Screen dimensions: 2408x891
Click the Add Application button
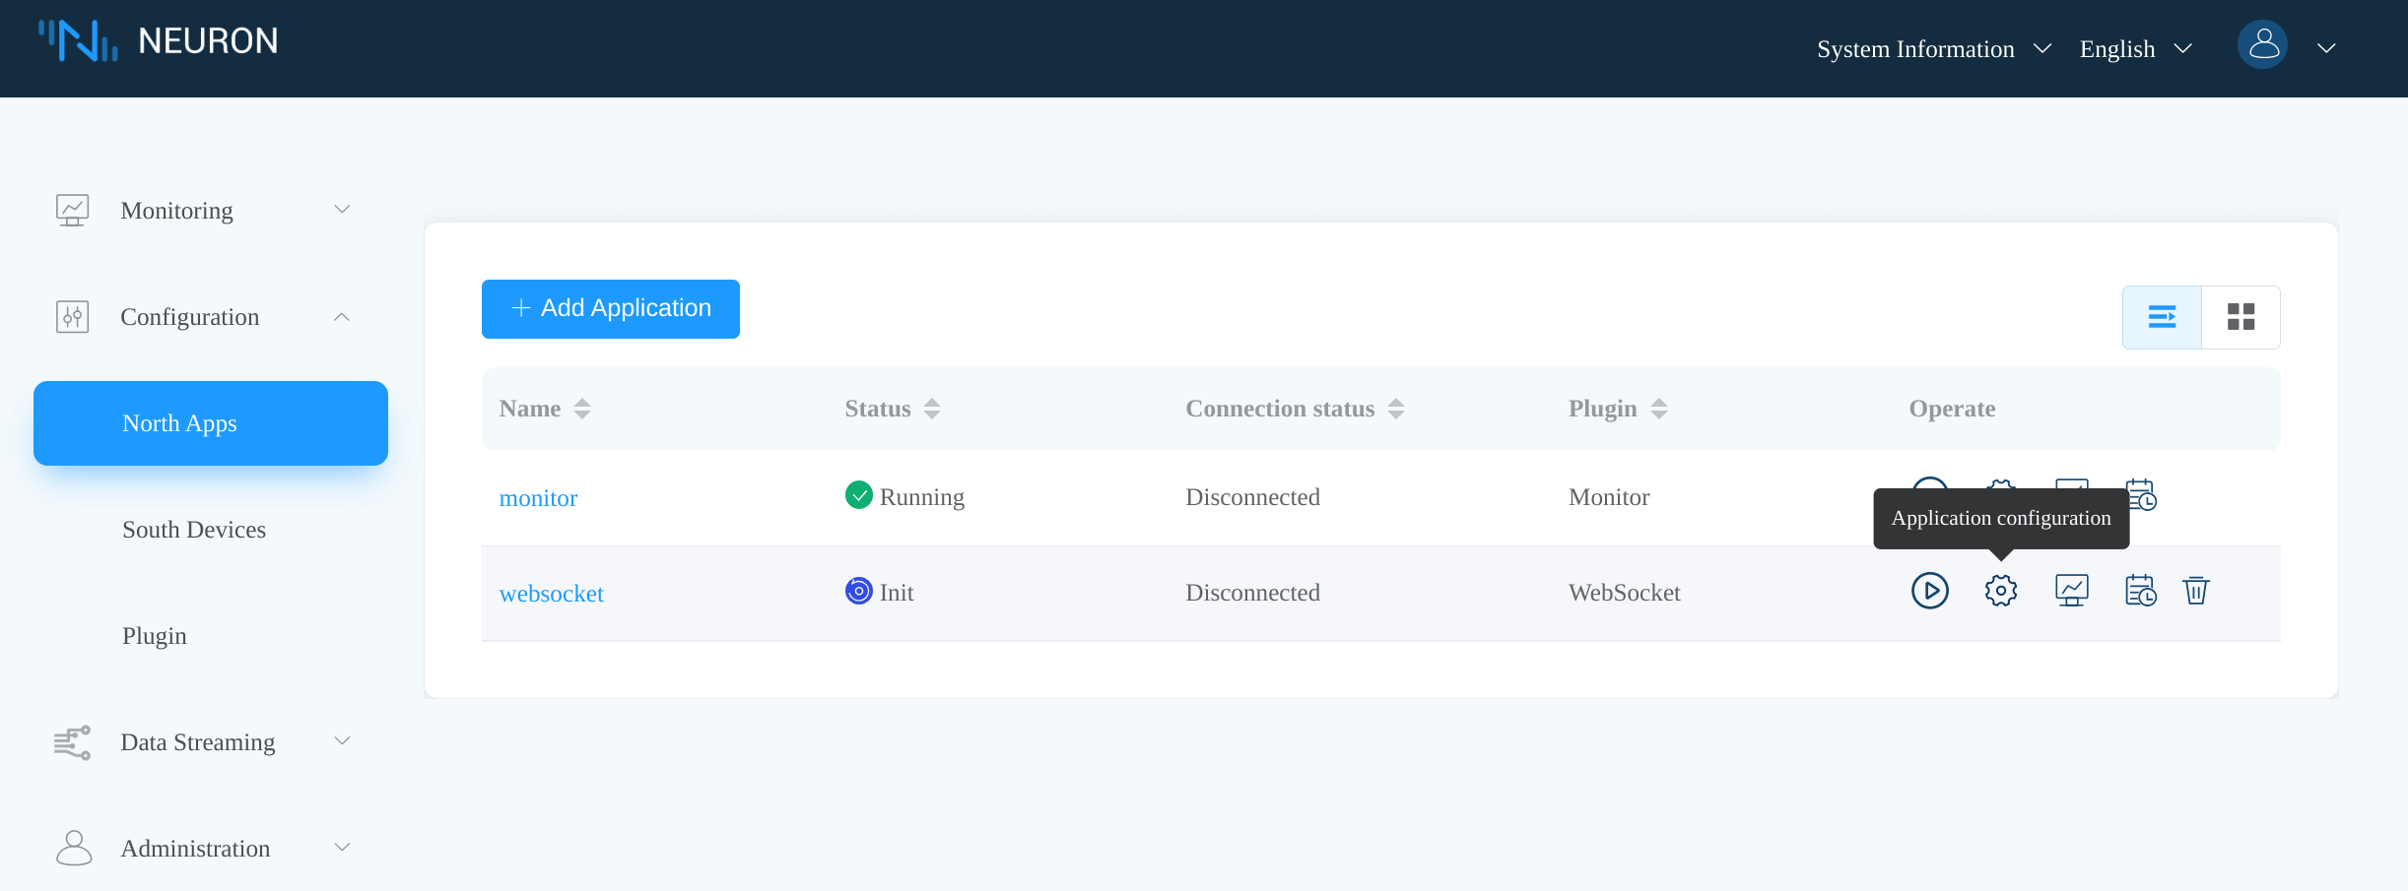(610, 308)
